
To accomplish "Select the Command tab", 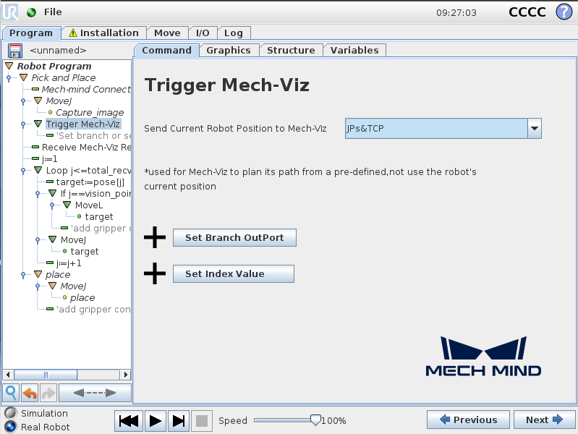I will tap(166, 50).
